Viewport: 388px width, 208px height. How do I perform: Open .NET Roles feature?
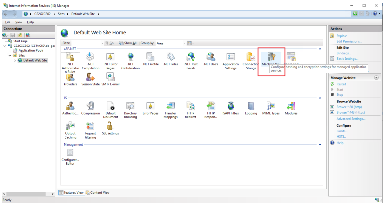tap(171, 59)
